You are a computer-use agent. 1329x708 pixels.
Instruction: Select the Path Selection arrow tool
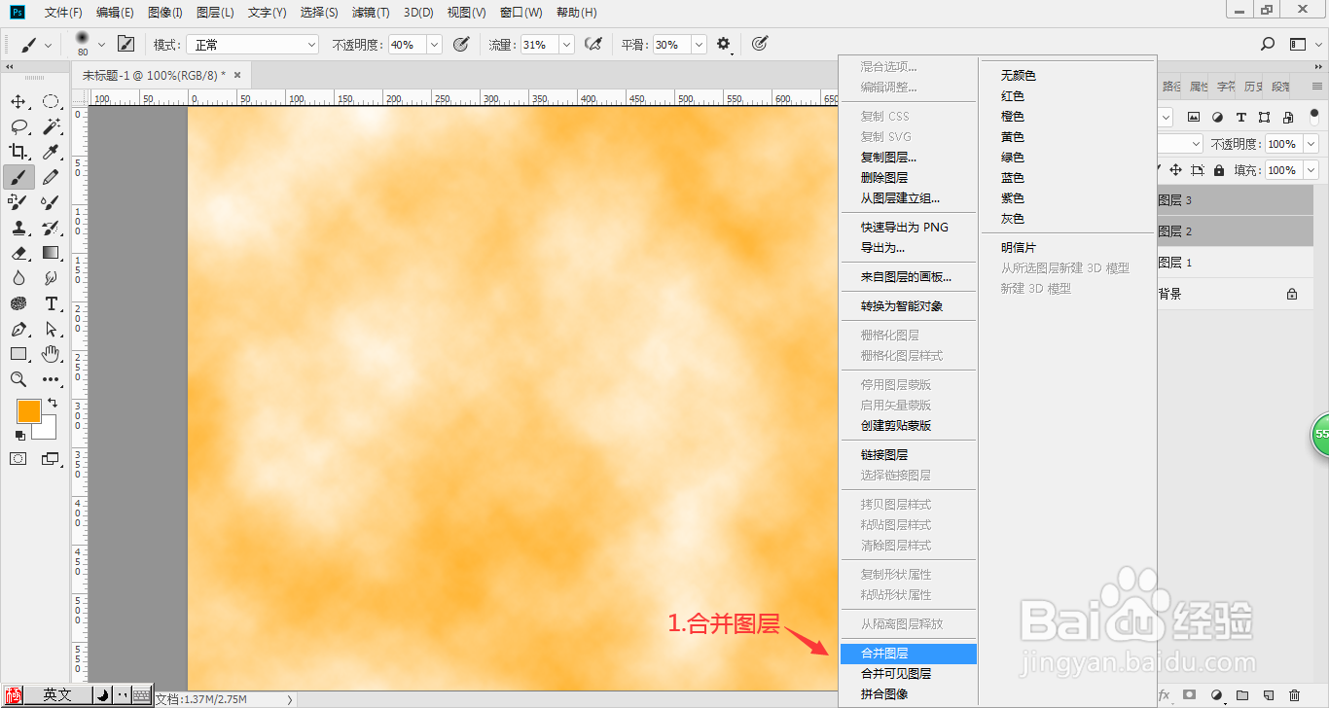51,329
